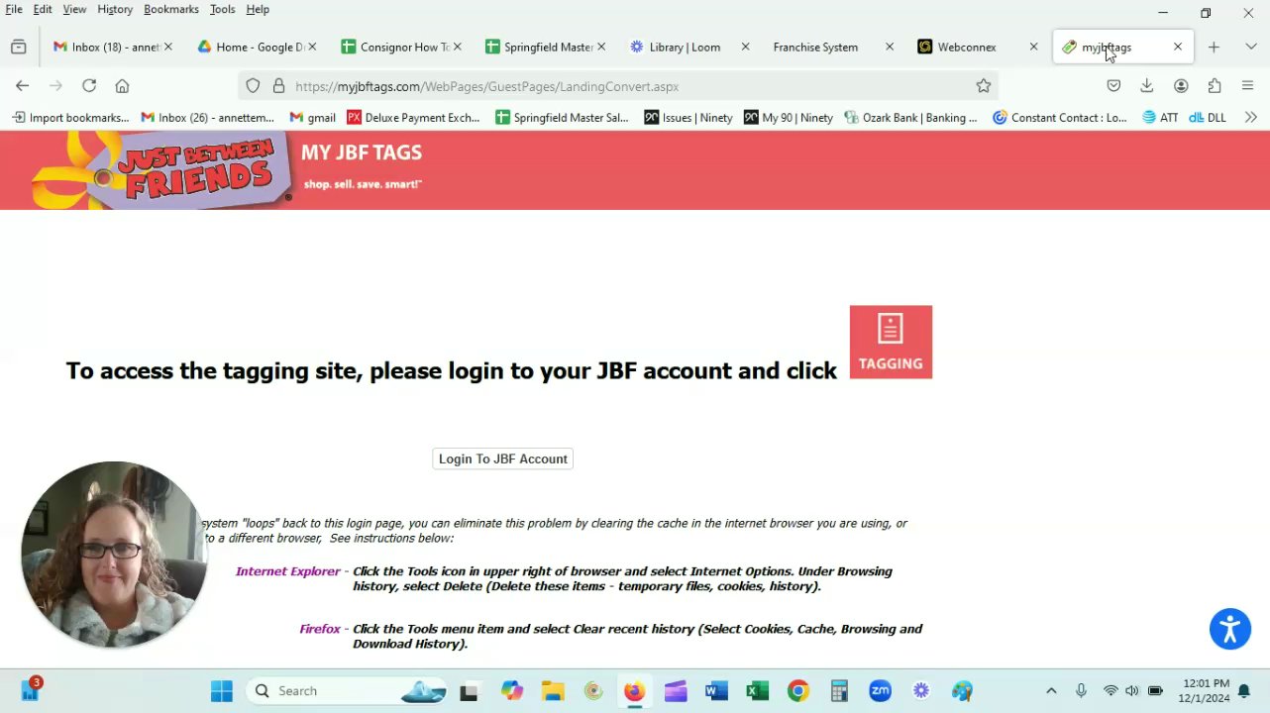Open the accessibility widget icon
This screenshot has width=1270, height=713.
pyautogui.click(x=1230, y=630)
